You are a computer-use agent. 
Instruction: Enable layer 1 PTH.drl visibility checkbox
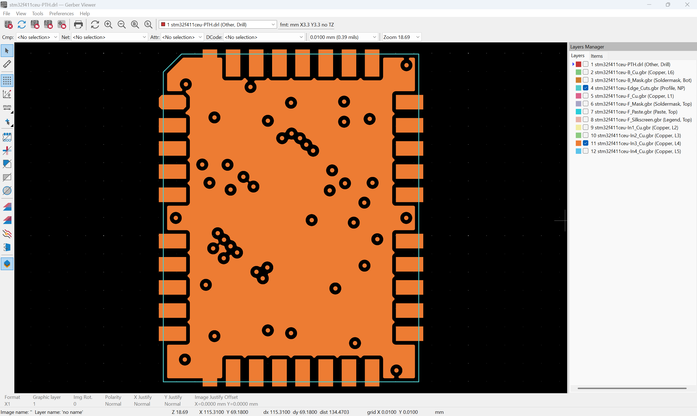point(586,64)
